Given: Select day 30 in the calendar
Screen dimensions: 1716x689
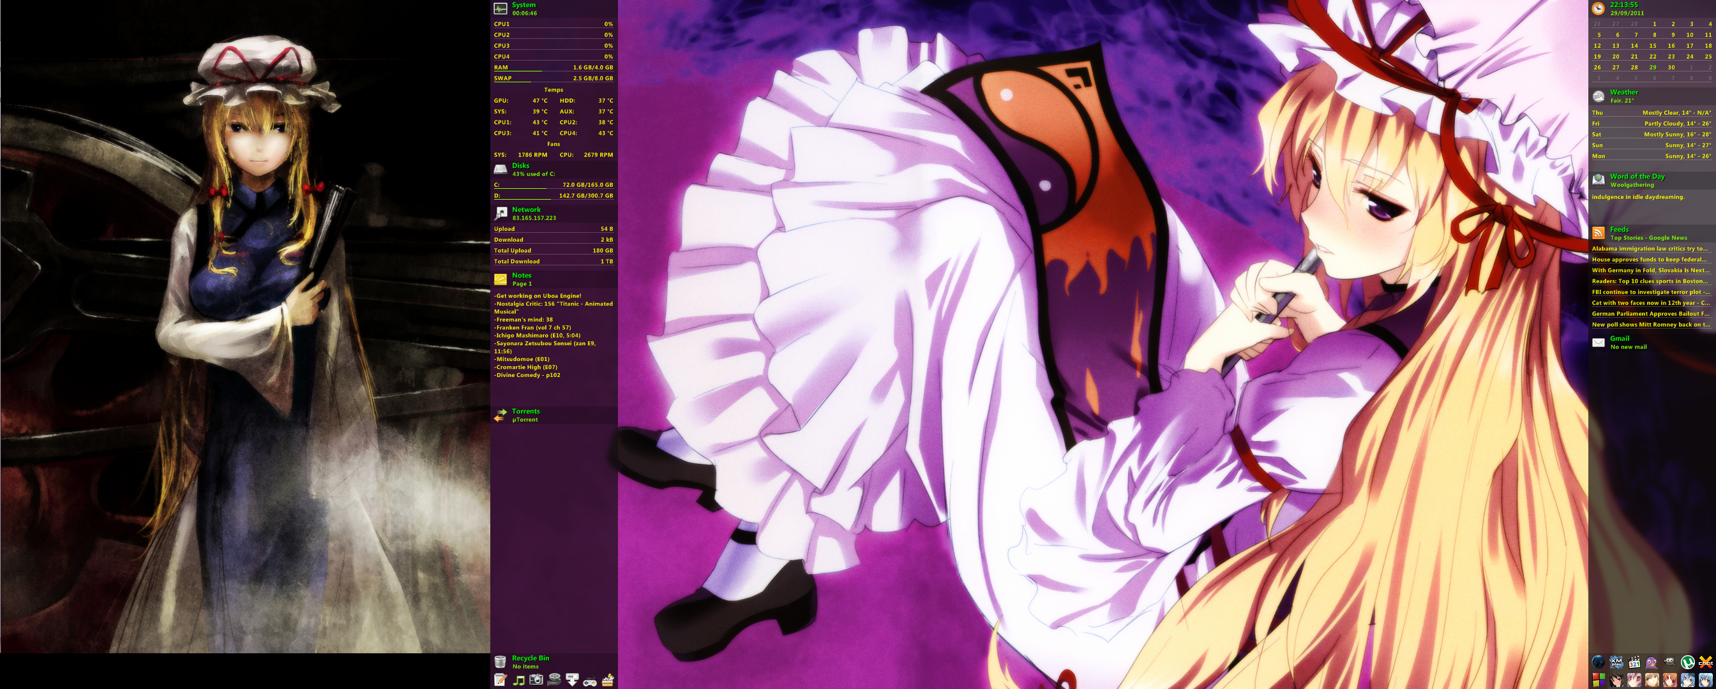Looking at the screenshot, I should pos(1671,67).
